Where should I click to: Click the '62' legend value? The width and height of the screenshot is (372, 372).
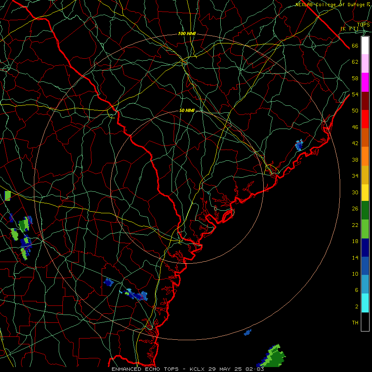coord(355,62)
